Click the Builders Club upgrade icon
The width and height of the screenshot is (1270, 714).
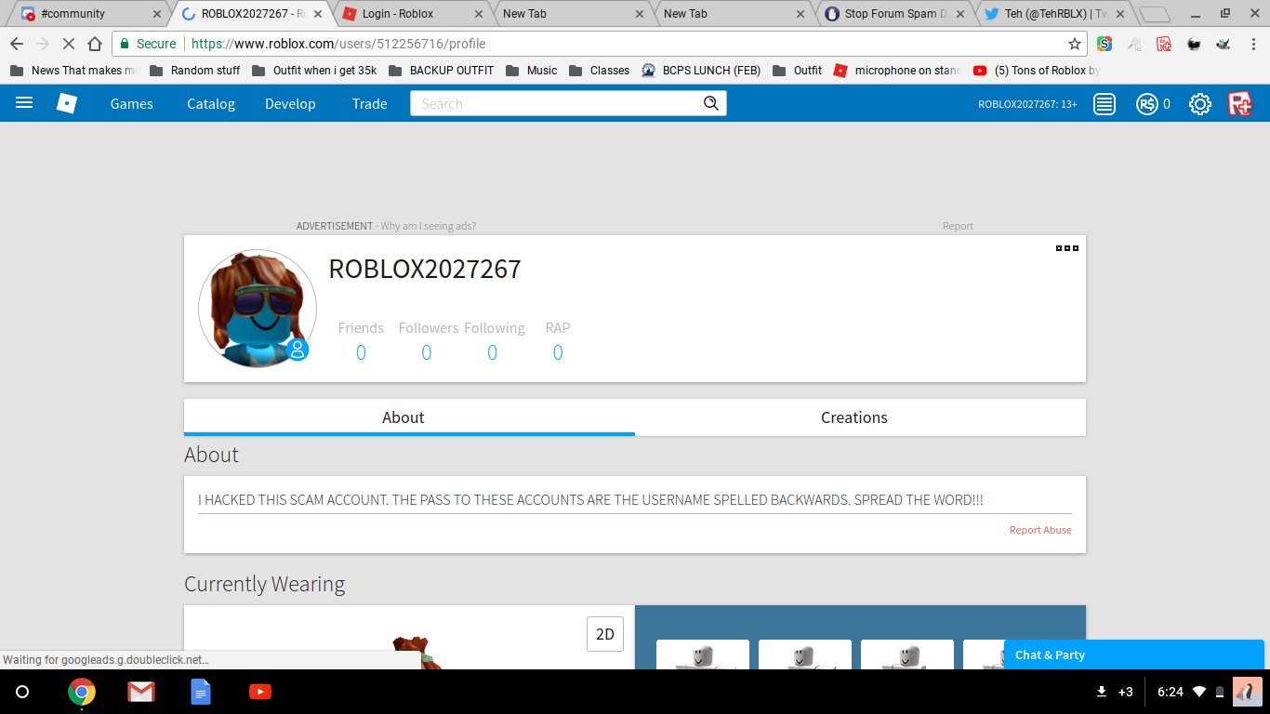1240,104
